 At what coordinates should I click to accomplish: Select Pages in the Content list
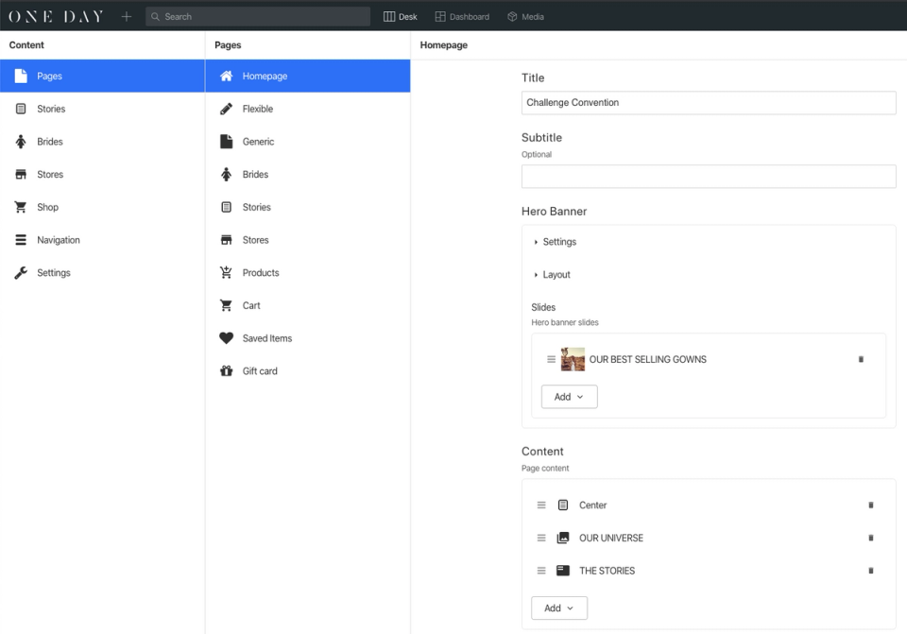pos(102,76)
